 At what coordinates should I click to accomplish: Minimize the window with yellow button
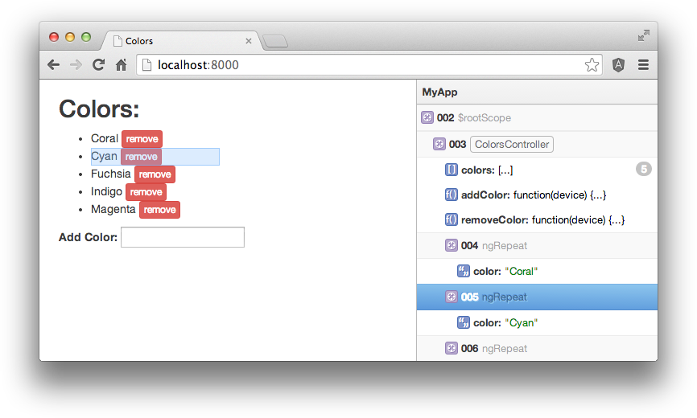click(x=70, y=37)
